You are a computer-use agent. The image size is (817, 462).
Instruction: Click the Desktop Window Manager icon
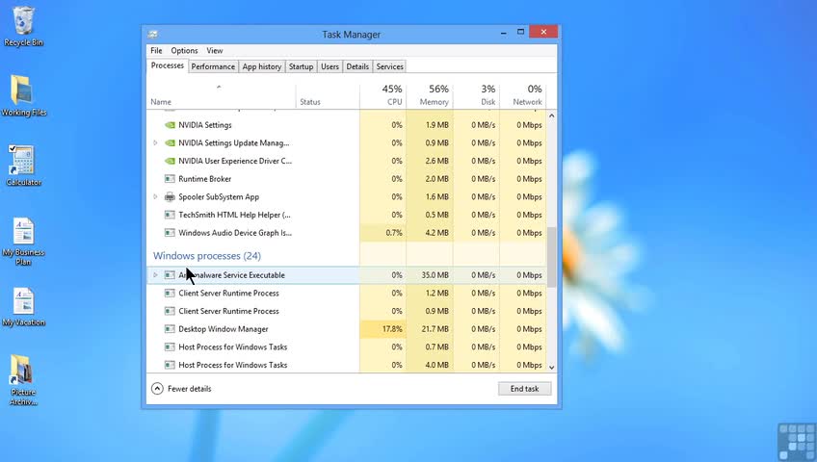tap(170, 329)
